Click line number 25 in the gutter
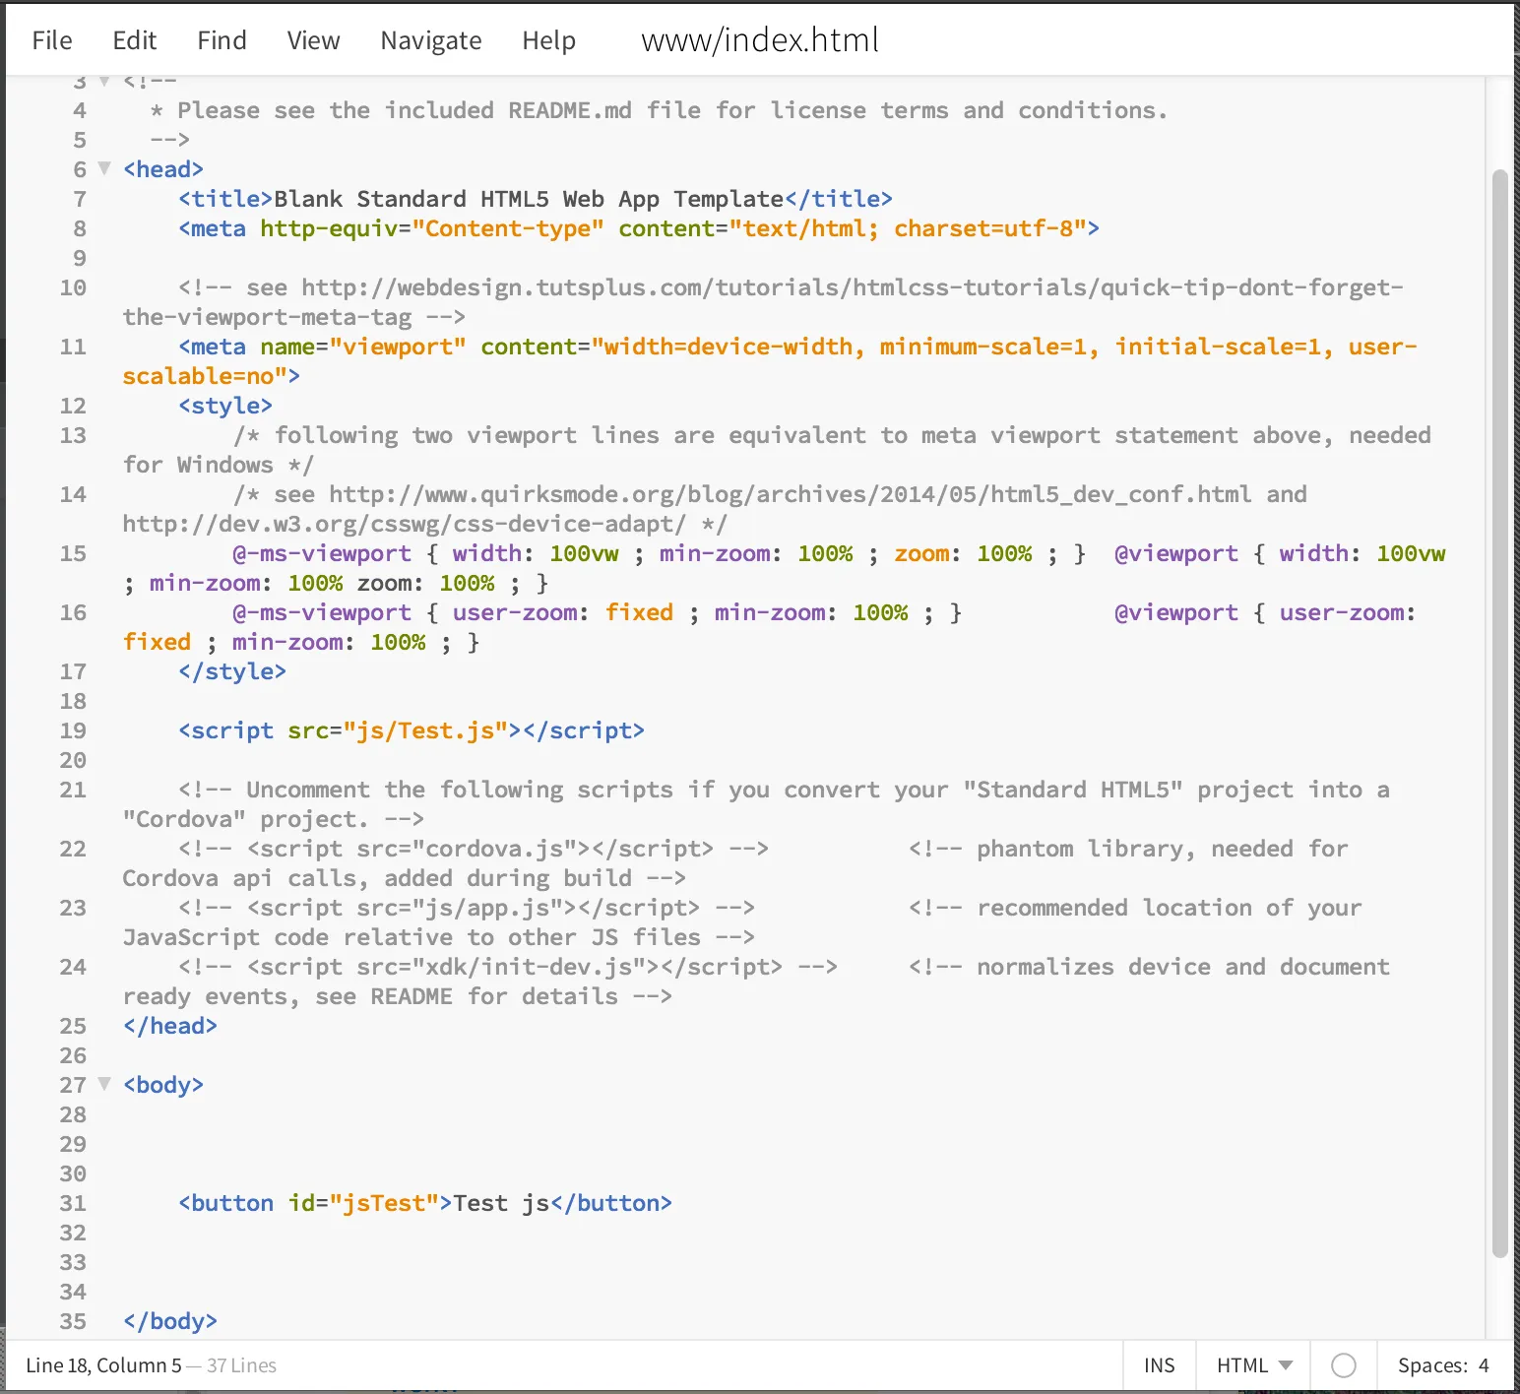This screenshot has width=1520, height=1394. (73, 1026)
